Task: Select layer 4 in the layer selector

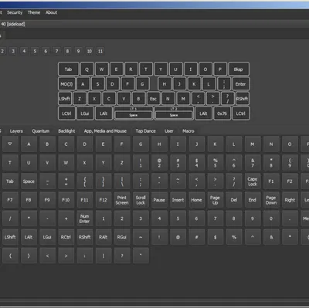Action: 24,51
